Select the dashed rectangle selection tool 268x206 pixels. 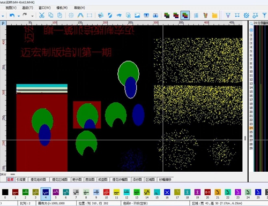tap(90, 16)
